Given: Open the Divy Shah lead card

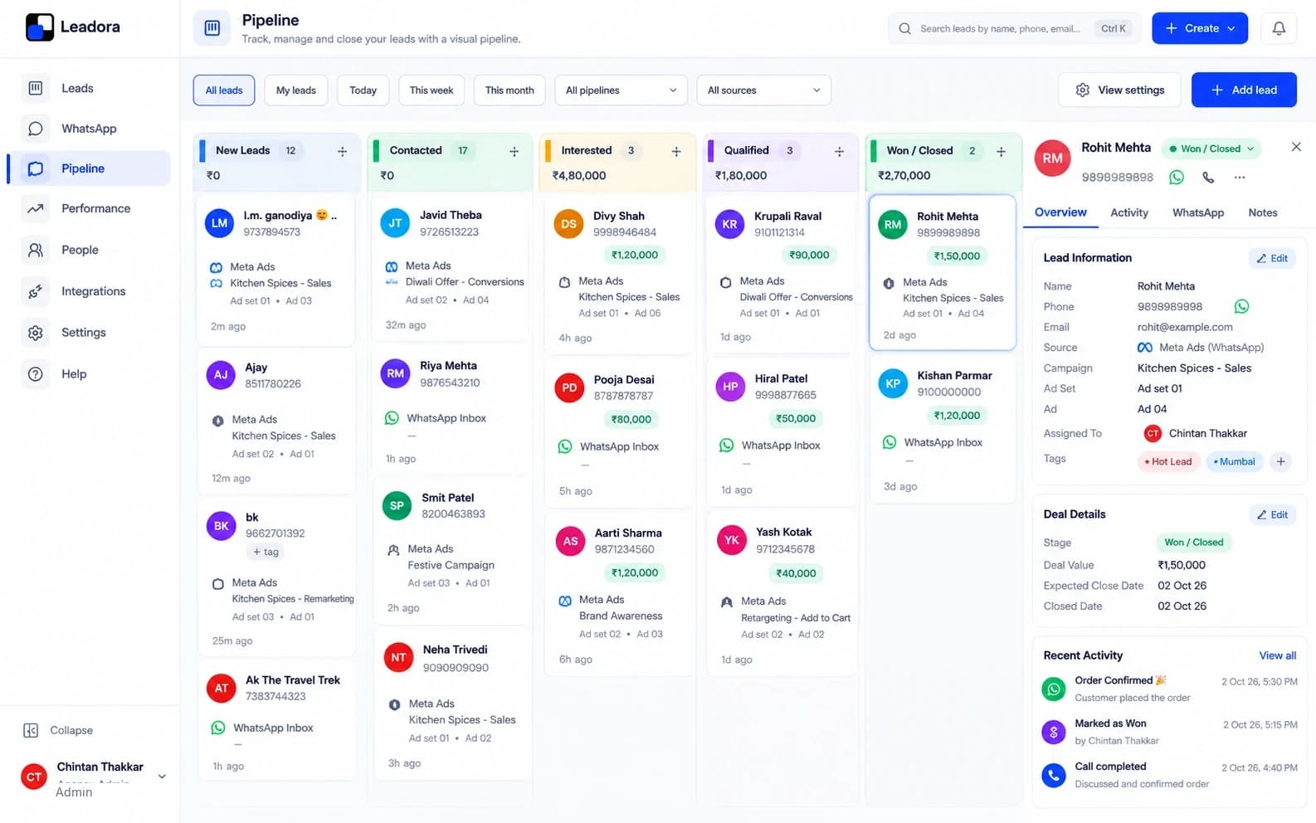Looking at the screenshot, I should pyautogui.click(x=617, y=276).
